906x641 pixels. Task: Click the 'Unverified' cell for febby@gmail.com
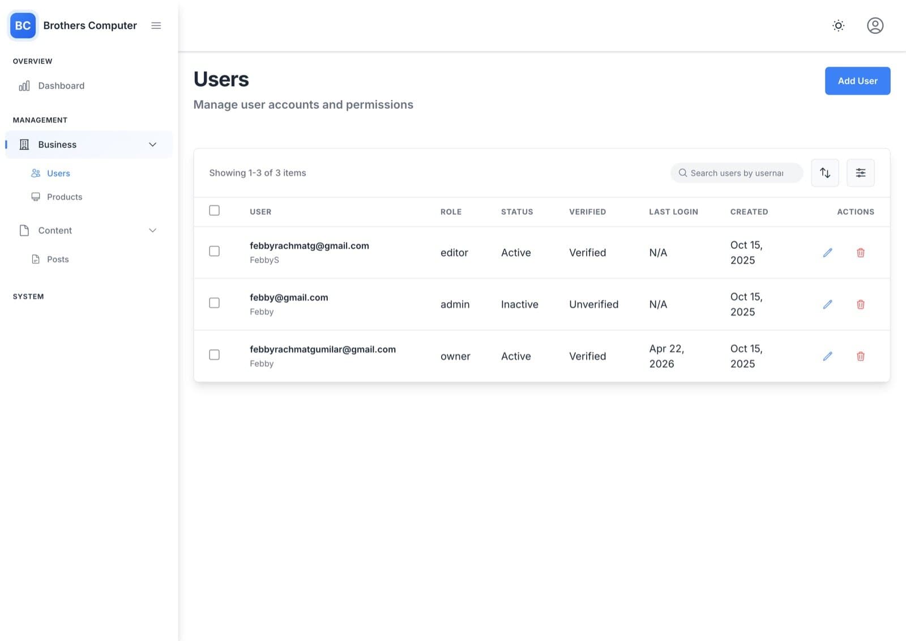coord(593,304)
